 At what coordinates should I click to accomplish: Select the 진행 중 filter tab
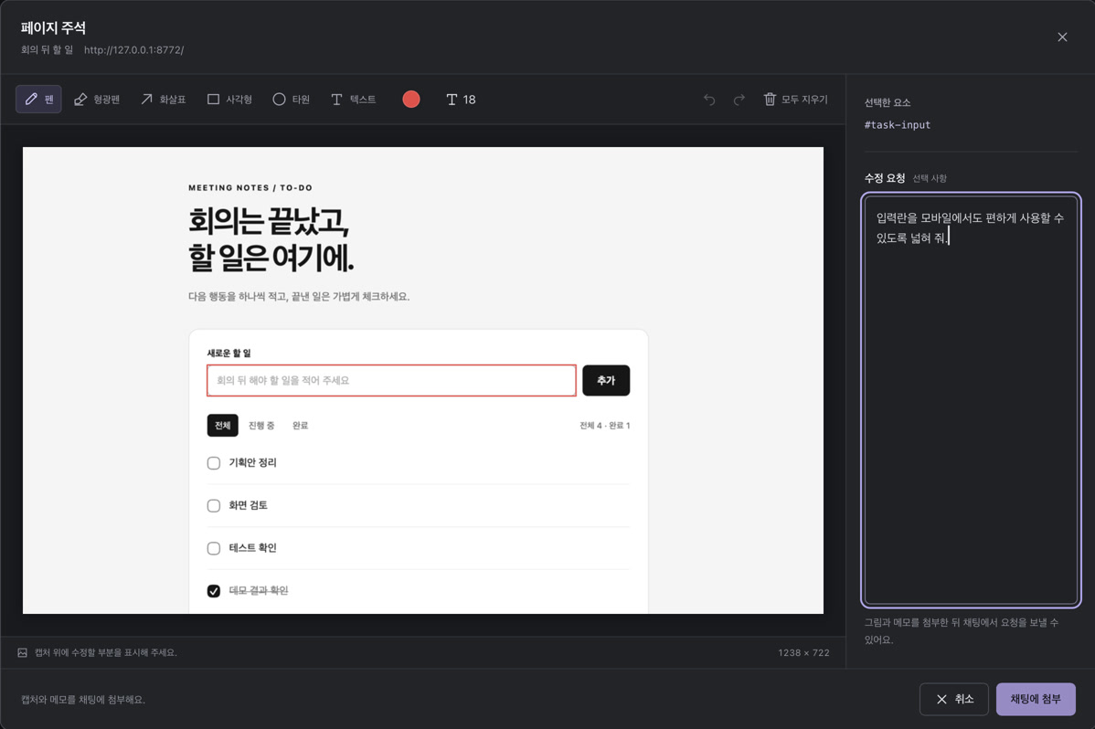point(261,426)
